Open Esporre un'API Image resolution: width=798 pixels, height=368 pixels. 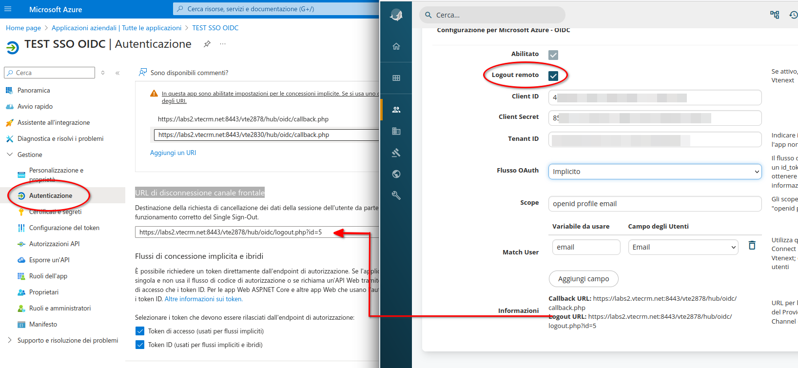(x=49, y=260)
